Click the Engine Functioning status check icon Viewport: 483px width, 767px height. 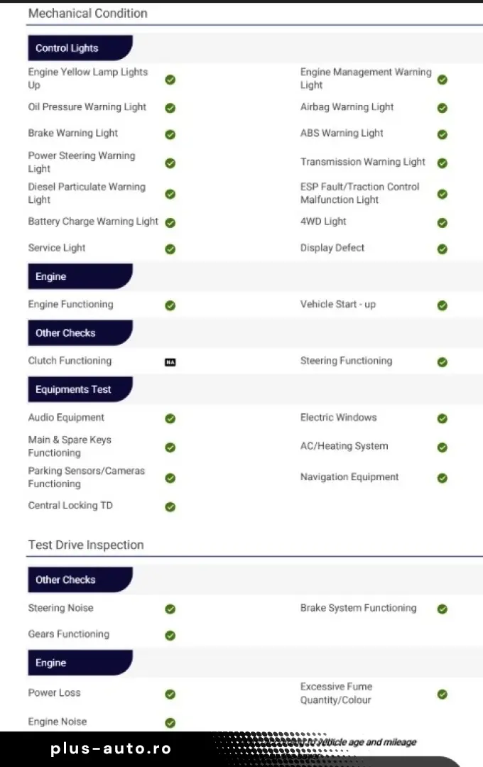tap(170, 305)
